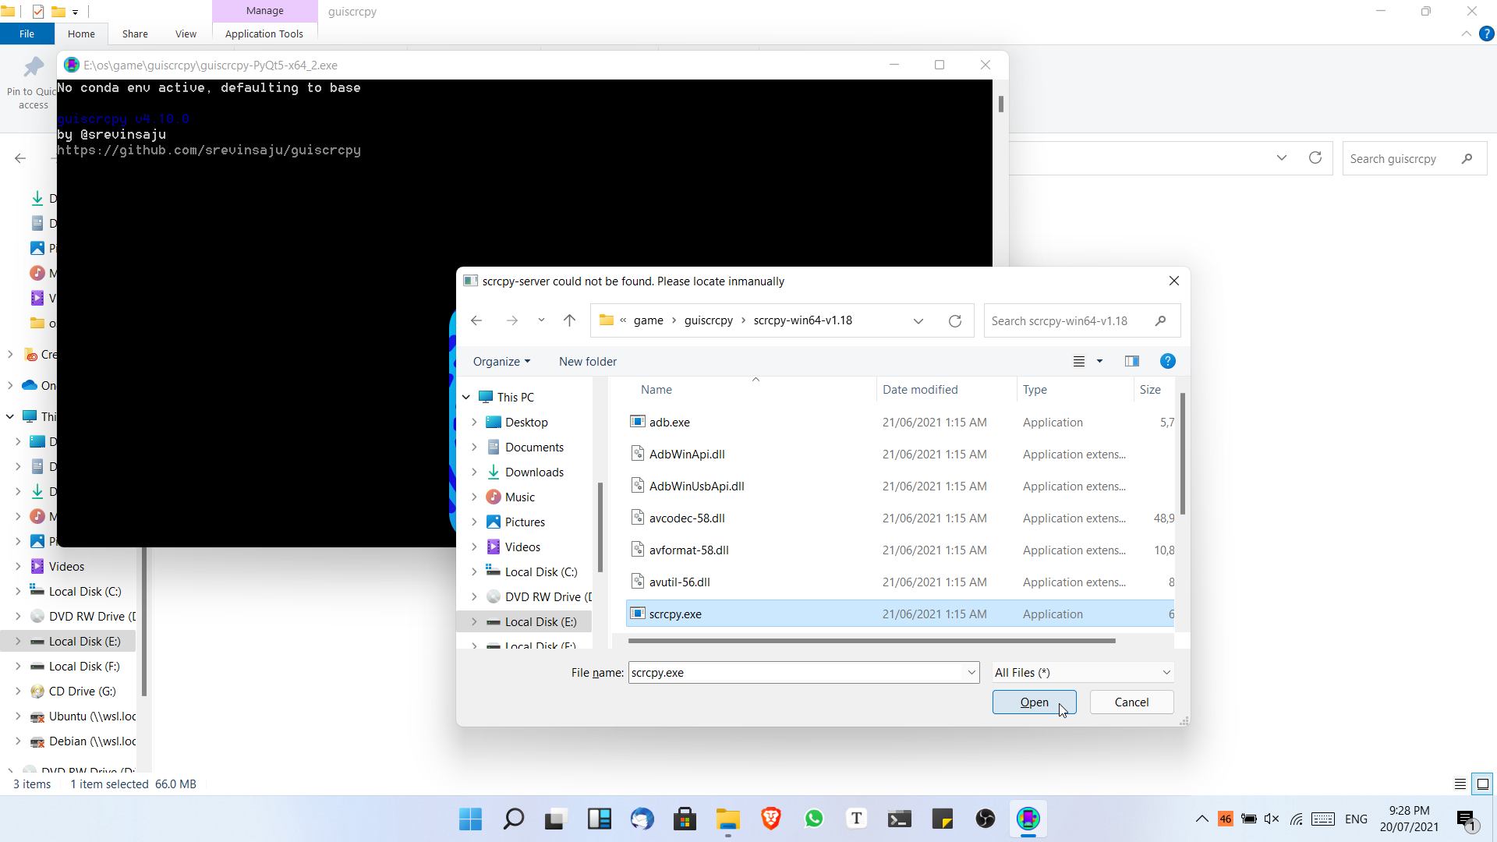
Task: Change view layout icon in dialog
Action: click(1079, 361)
